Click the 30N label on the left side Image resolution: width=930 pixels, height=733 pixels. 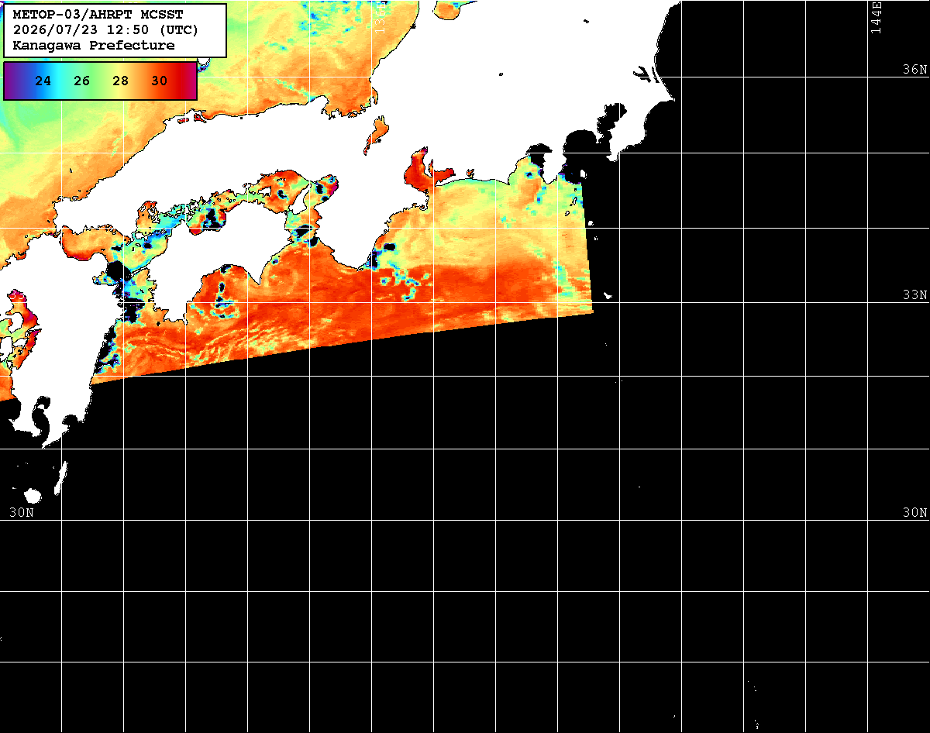coord(22,512)
